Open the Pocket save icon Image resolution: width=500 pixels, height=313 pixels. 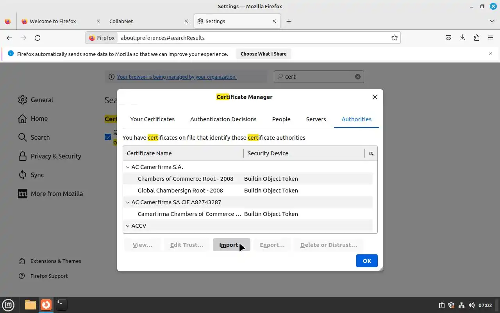click(x=448, y=38)
